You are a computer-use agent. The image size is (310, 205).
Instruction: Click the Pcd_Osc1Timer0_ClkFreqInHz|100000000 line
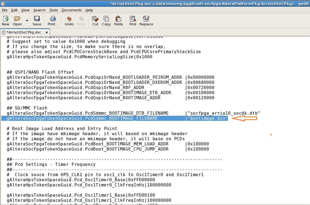pyautogui.click(x=89, y=185)
